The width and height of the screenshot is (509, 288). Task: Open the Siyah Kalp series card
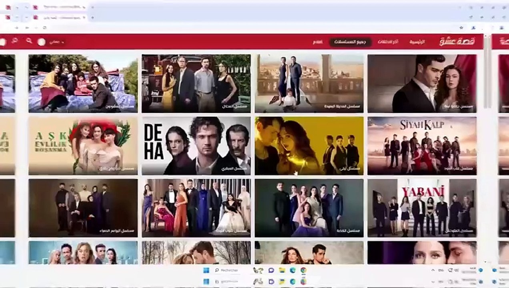(x=422, y=146)
